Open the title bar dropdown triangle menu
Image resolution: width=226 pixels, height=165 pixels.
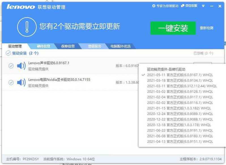(203, 6)
